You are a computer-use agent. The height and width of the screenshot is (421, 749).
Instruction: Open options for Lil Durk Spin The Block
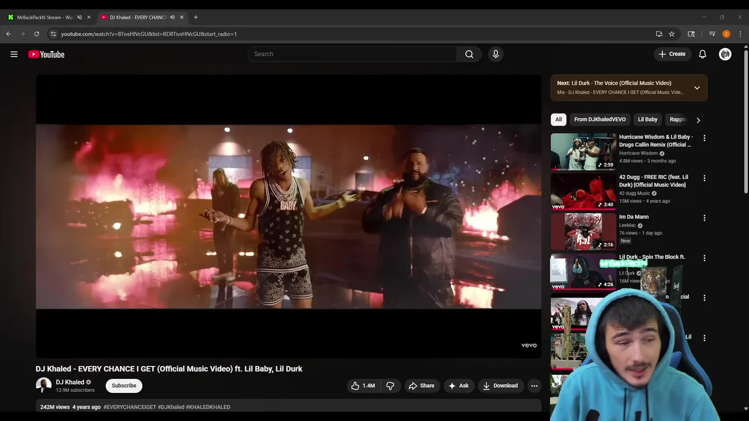pyautogui.click(x=705, y=258)
